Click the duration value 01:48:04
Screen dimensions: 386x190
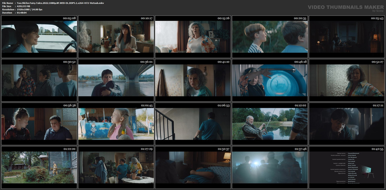(22, 13)
